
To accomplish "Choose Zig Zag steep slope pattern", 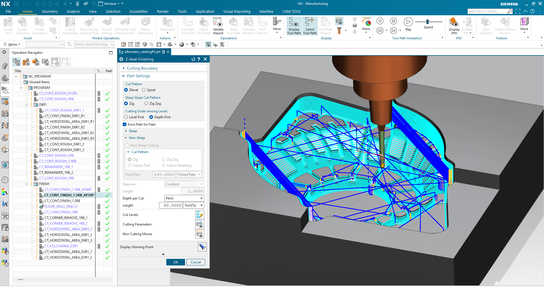I will pyautogui.click(x=146, y=104).
